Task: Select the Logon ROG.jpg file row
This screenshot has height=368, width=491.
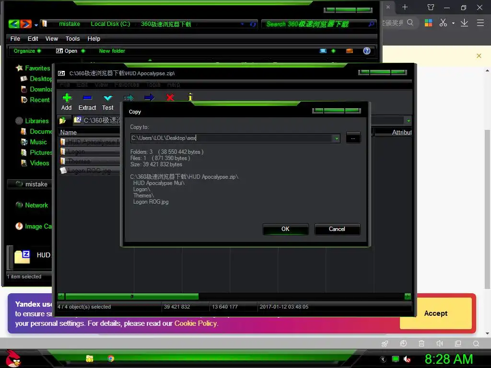Action: (x=90, y=171)
